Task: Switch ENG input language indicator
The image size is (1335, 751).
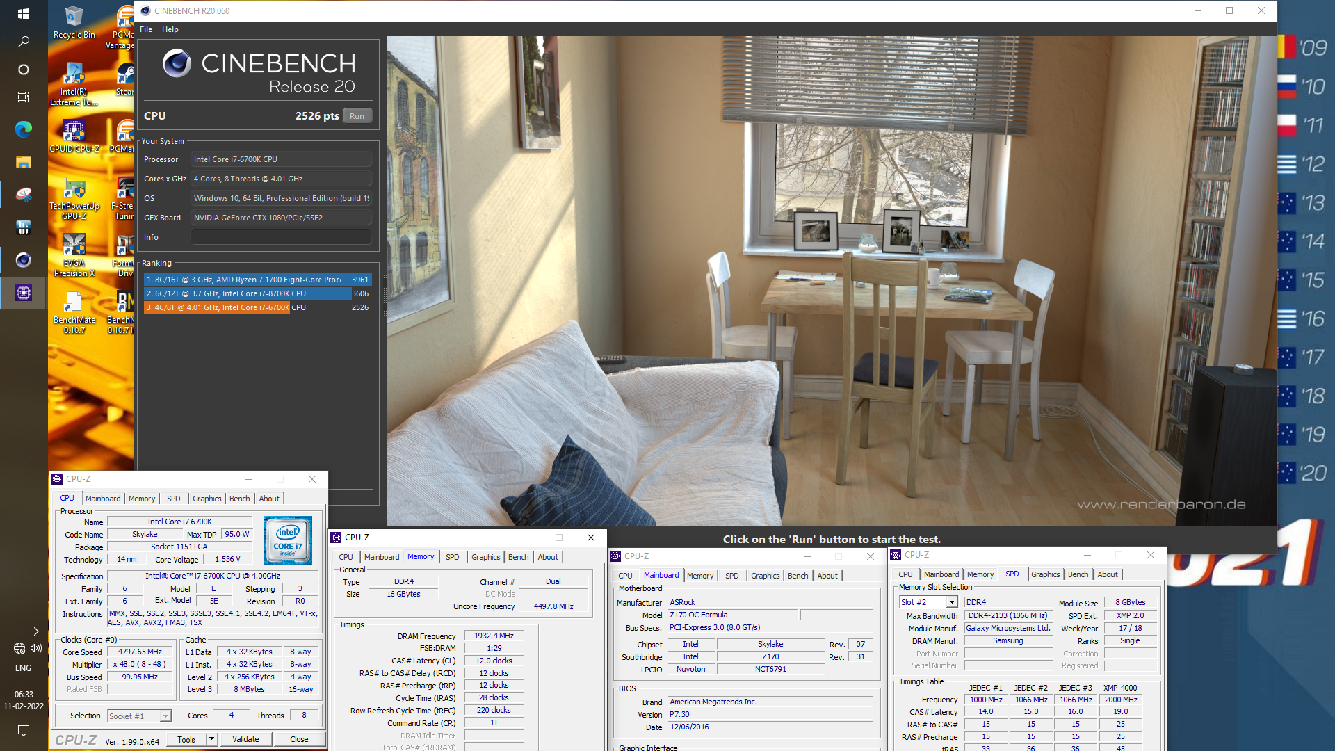Action: pyautogui.click(x=23, y=668)
